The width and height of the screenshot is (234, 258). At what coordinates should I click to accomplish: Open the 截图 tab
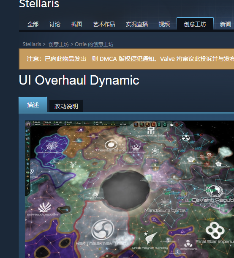76,24
